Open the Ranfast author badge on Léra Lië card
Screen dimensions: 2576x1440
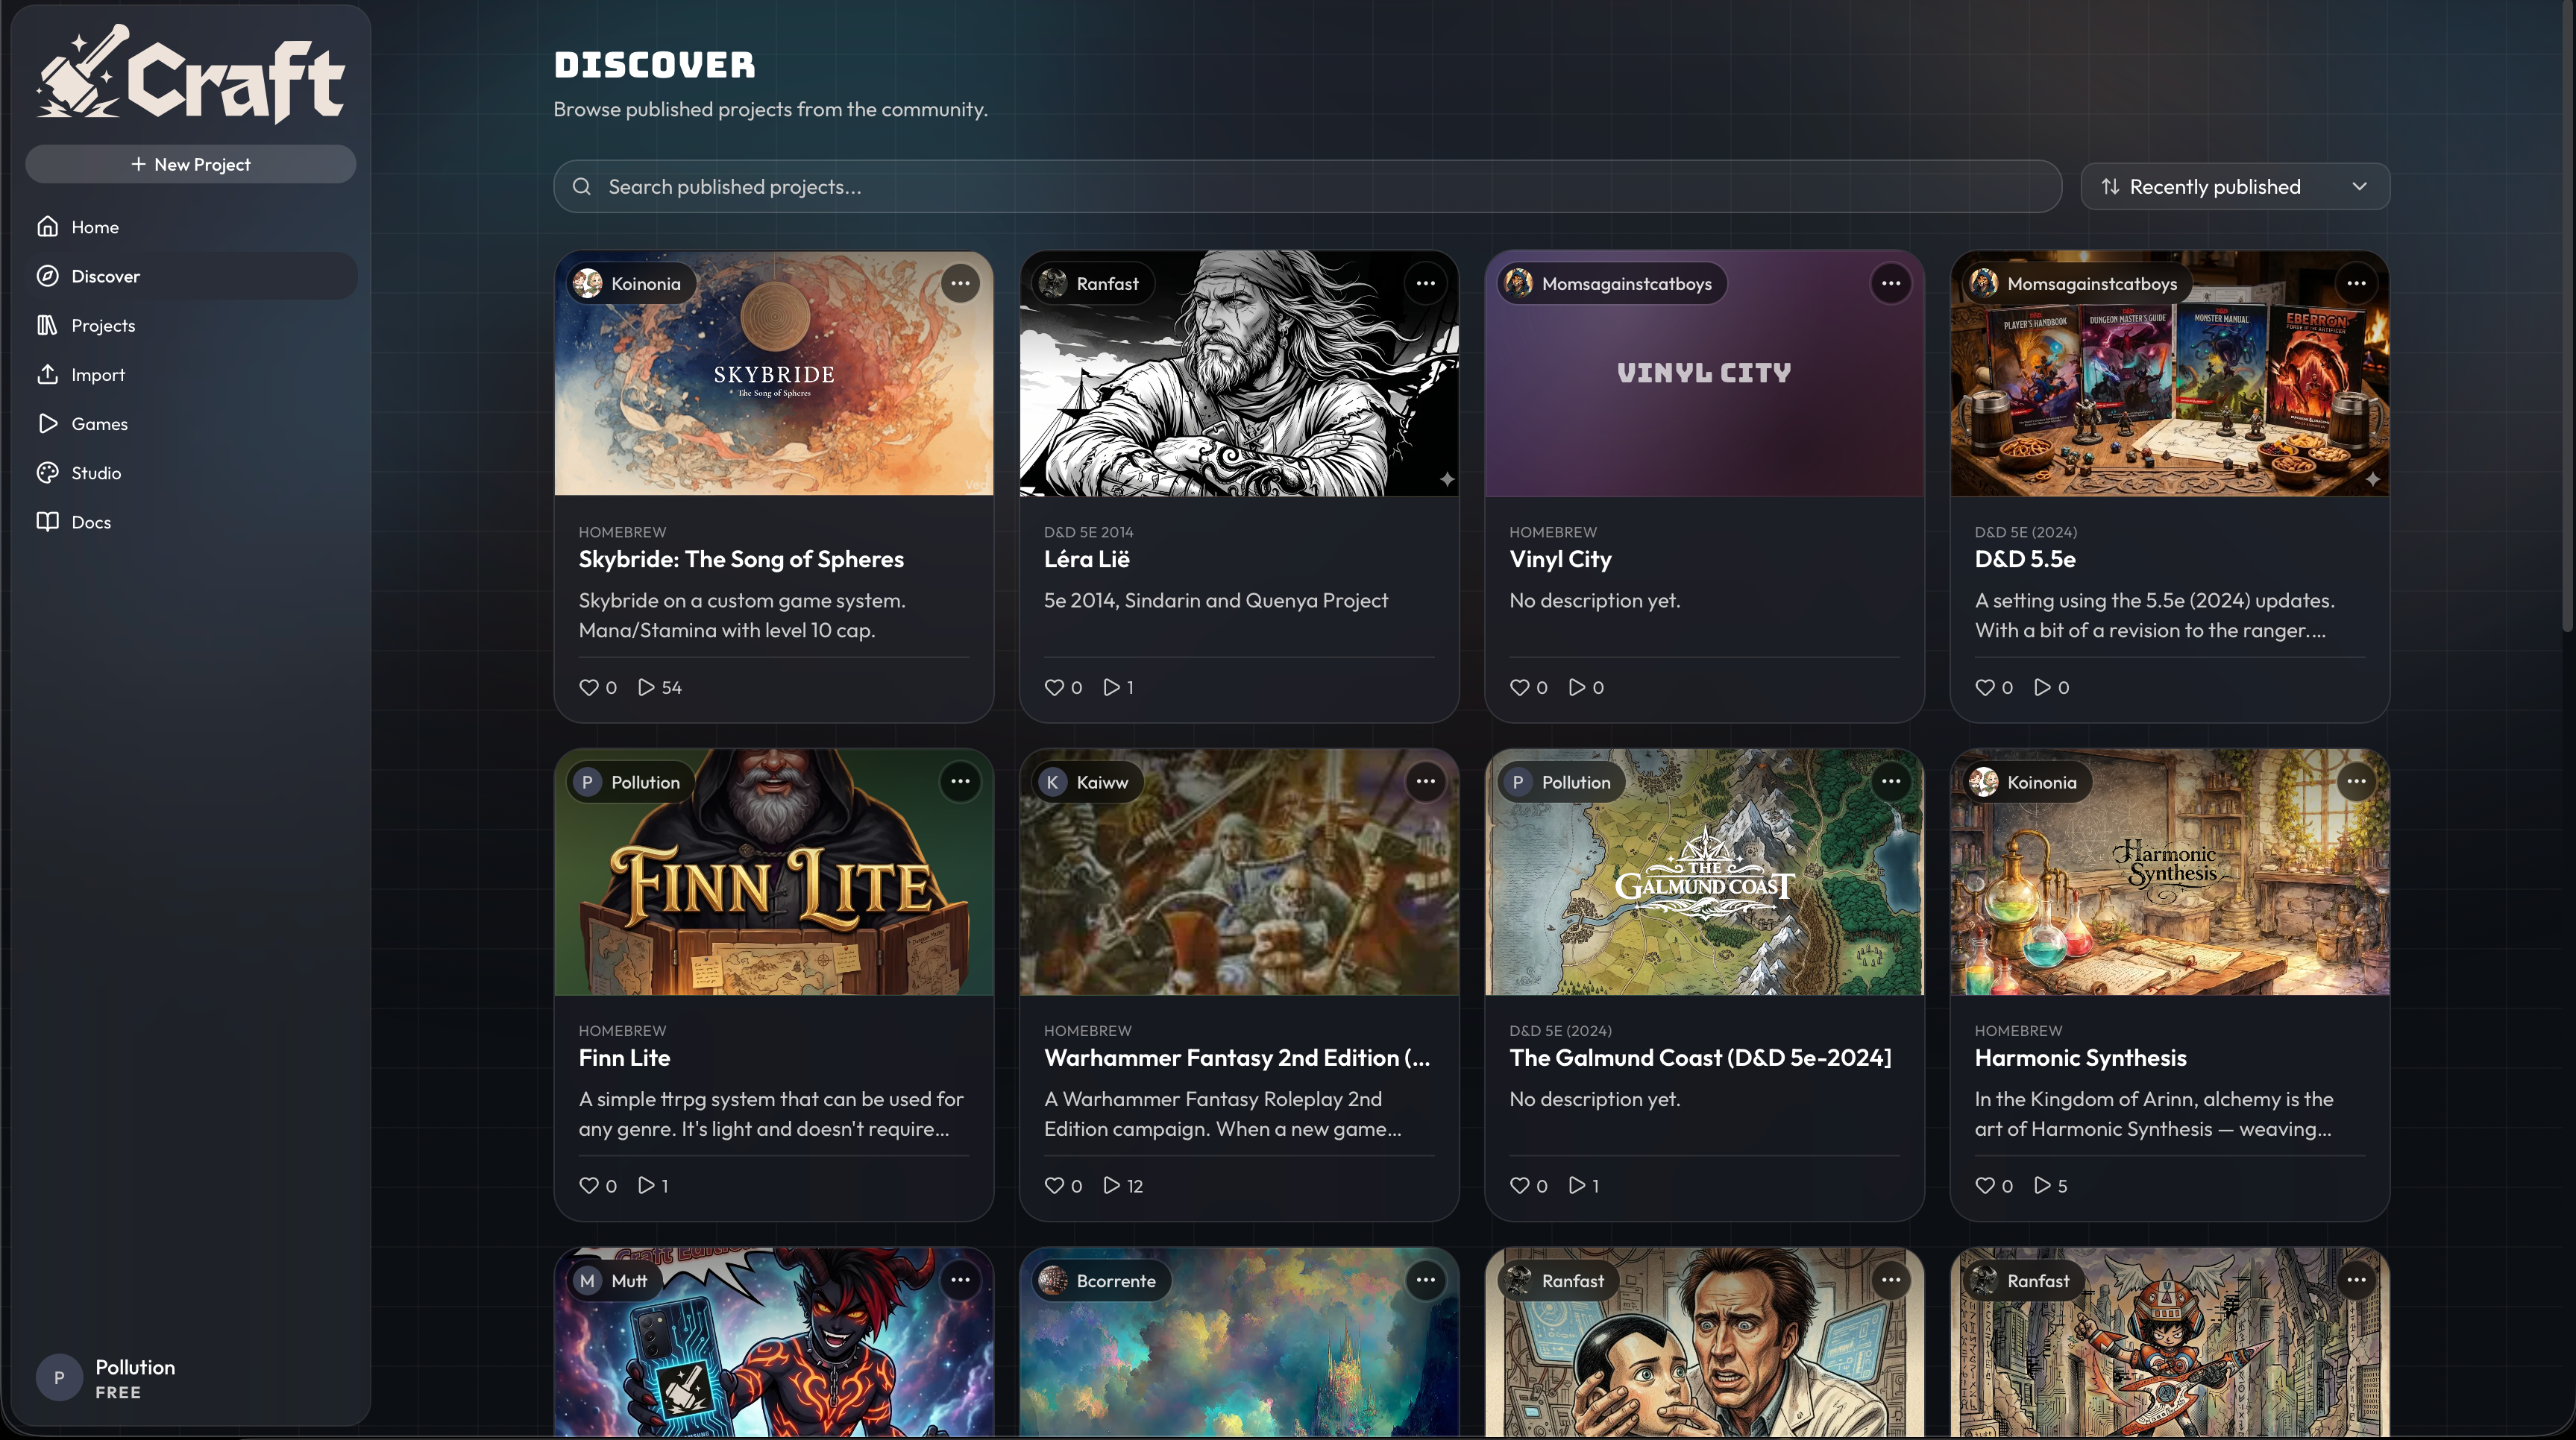[1094, 284]
